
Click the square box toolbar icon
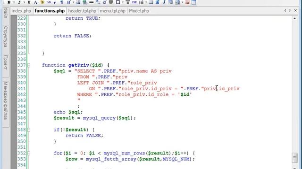pos(118,2)
